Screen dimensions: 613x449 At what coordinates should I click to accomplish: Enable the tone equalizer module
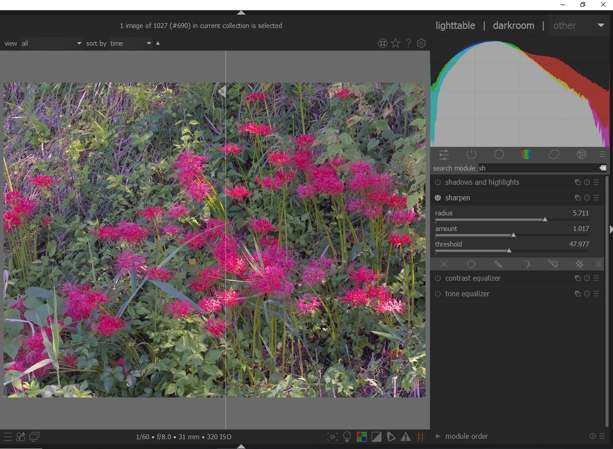(438, 294)
